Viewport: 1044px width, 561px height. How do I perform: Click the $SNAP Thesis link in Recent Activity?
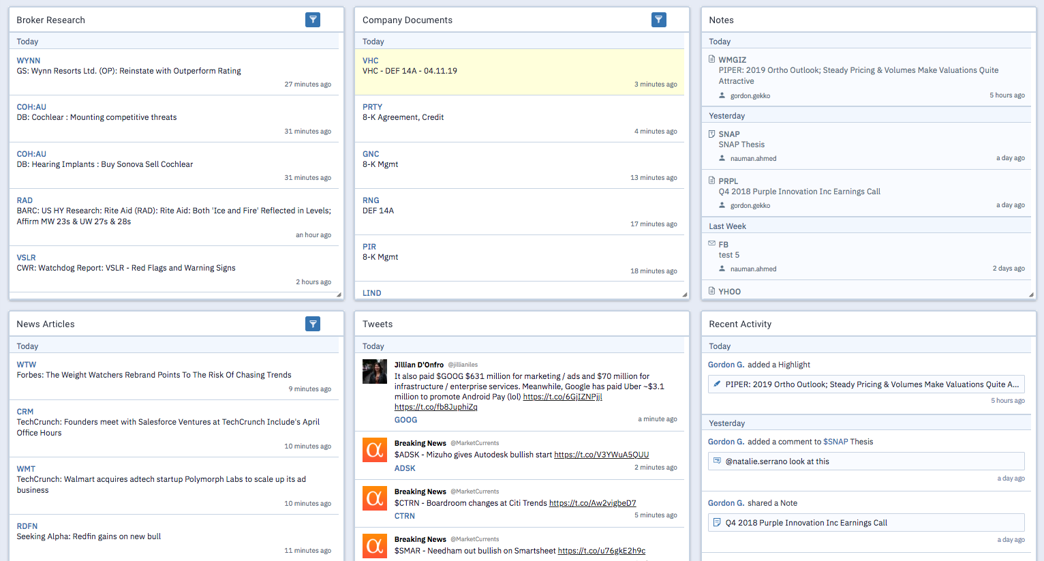tap(848, 442)
